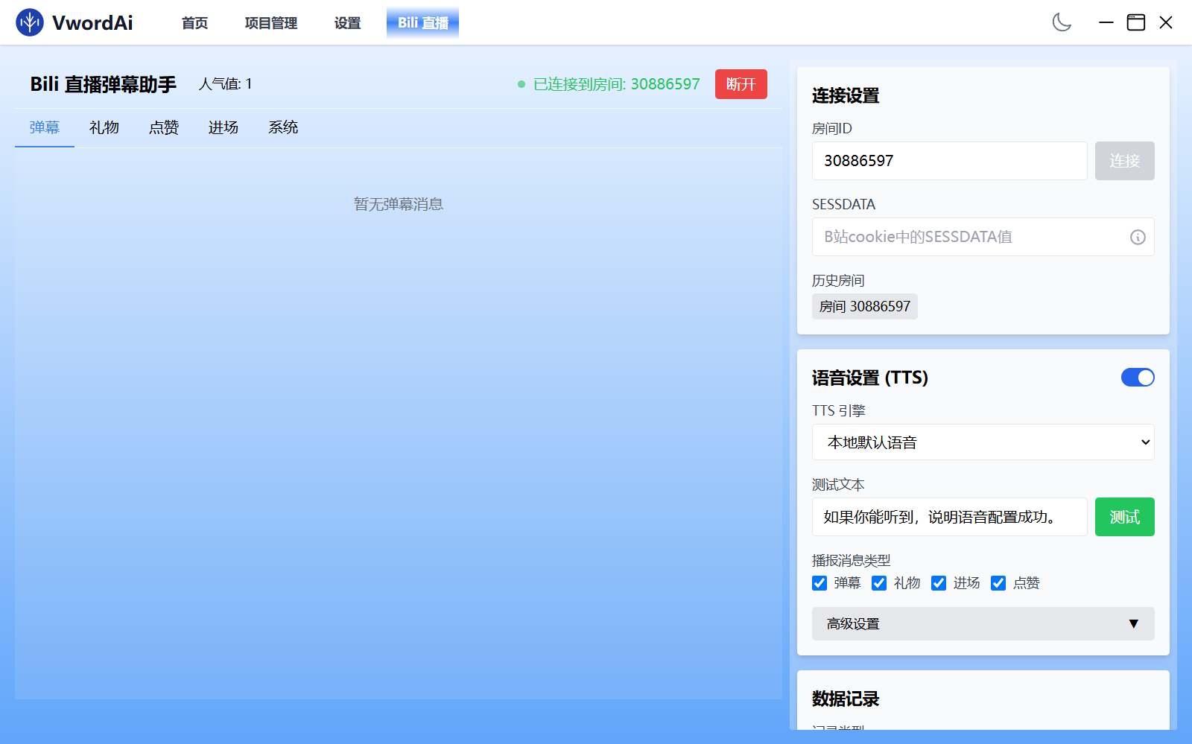Open the 设置 menu item
The image size is (1192, 744).
point(347,23)
